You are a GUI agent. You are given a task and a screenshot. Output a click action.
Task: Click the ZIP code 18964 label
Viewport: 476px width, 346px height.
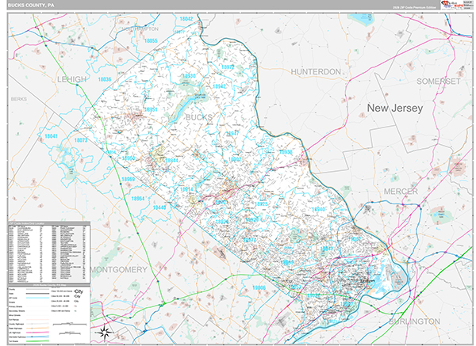[x=139, y=200]
